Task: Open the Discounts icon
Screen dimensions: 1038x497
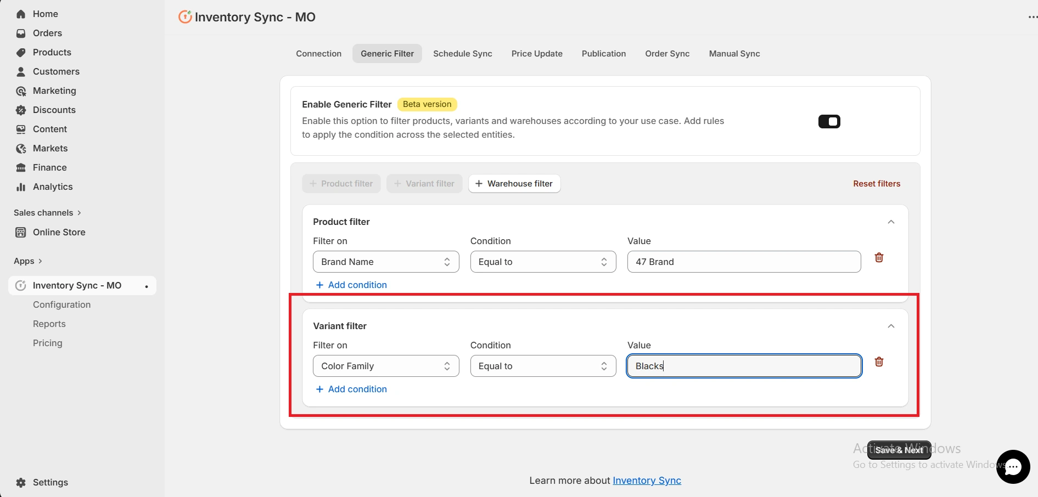Action: [x=20, y=110]
